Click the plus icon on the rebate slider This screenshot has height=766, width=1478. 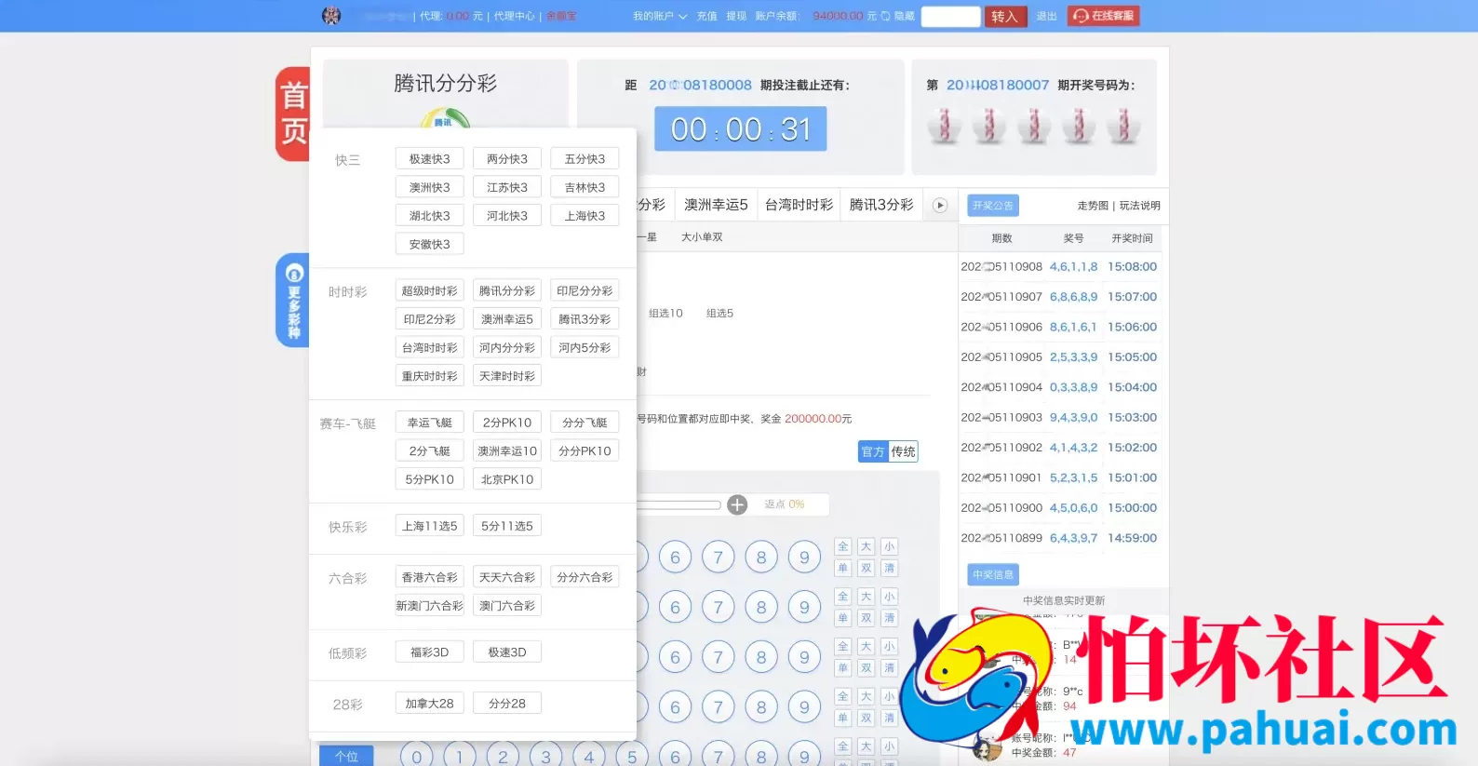click(737, 504)
